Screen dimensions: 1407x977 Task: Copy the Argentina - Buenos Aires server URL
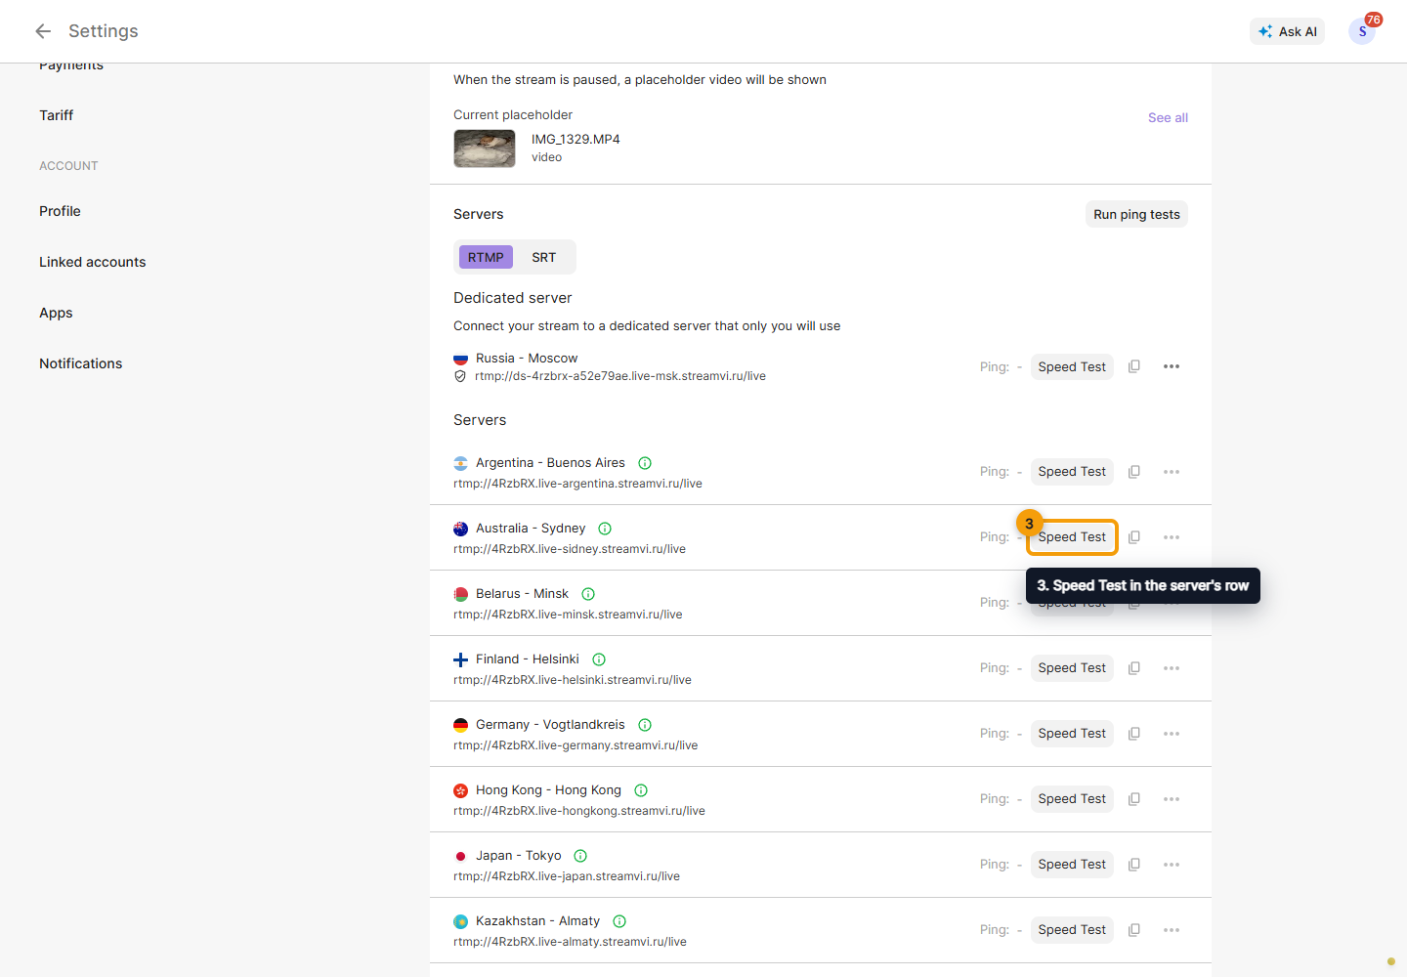coord(1134,472)
